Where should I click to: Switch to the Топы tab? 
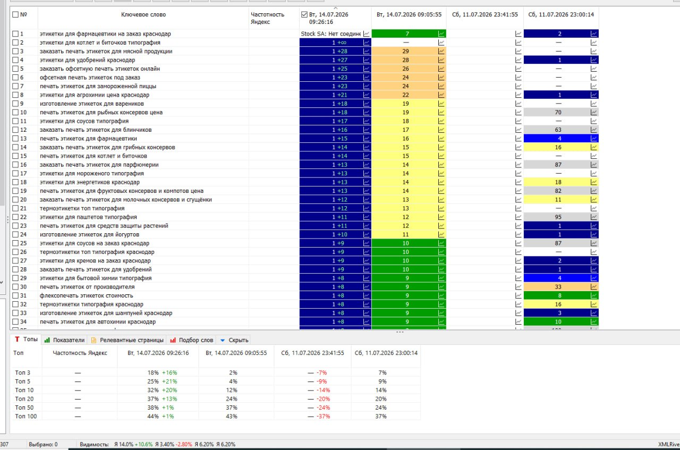26,339
